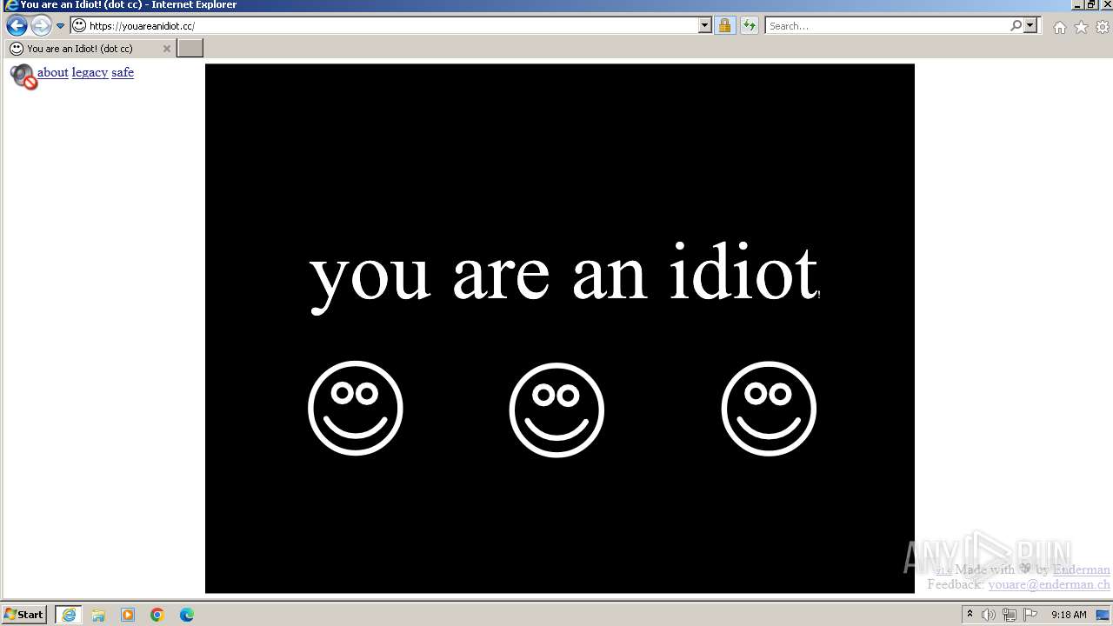The width and height of the screenshot is (1113, 626).
Task: Toggle the muted sound speaker icon
Action: pos(23,77)
